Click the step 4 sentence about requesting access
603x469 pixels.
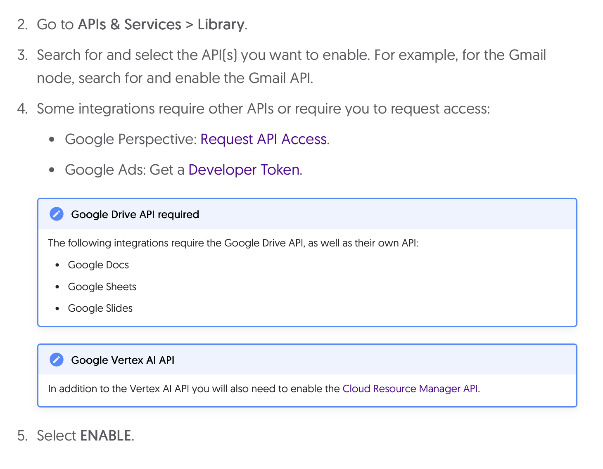coord(263,109)
